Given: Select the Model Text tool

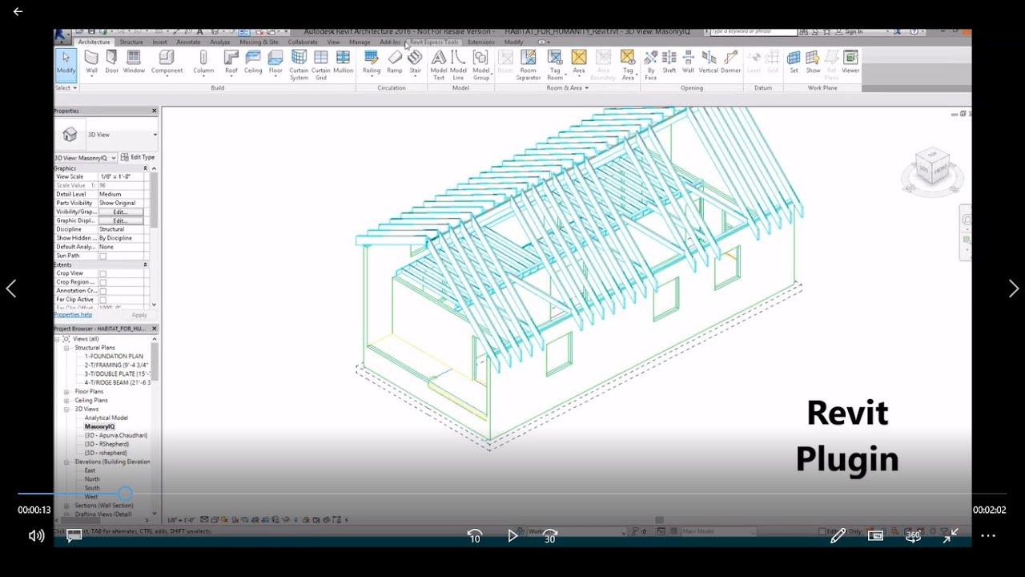Looking at the screenshot, I should 439,65.
